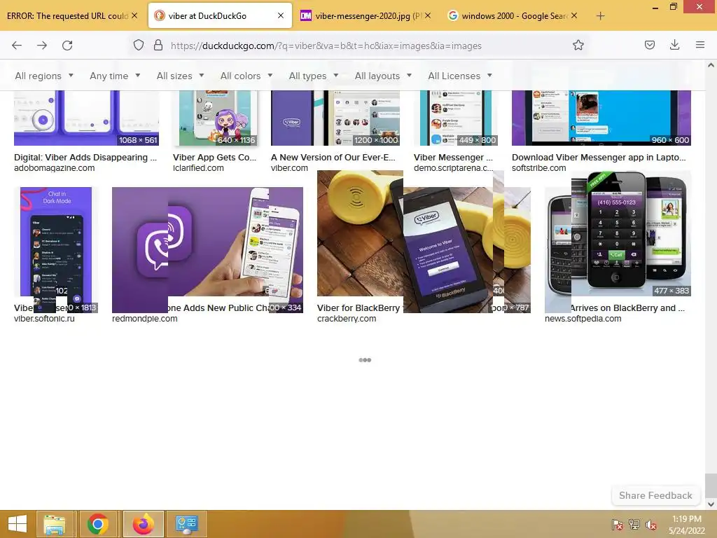Open the All sizes dropdown

click(180, 76)
